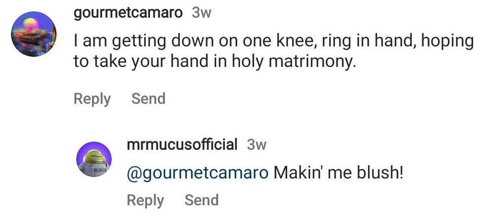This screenshot has width=485, height=221.
Task: Click the word "blush!" in the reply
Action: 380,173
